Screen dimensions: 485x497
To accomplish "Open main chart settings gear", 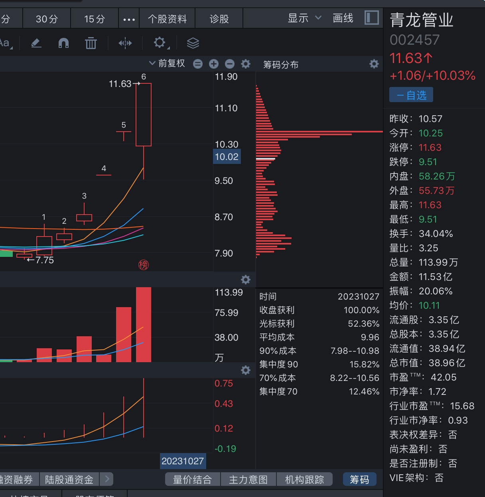I will (x=246, y=64).
